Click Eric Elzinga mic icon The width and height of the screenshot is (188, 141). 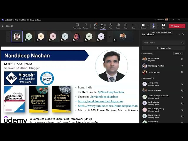[182, 110]
